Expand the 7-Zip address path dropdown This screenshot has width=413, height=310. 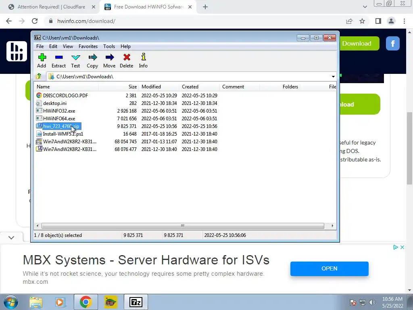pyautogui.click(x=333, y=76)
